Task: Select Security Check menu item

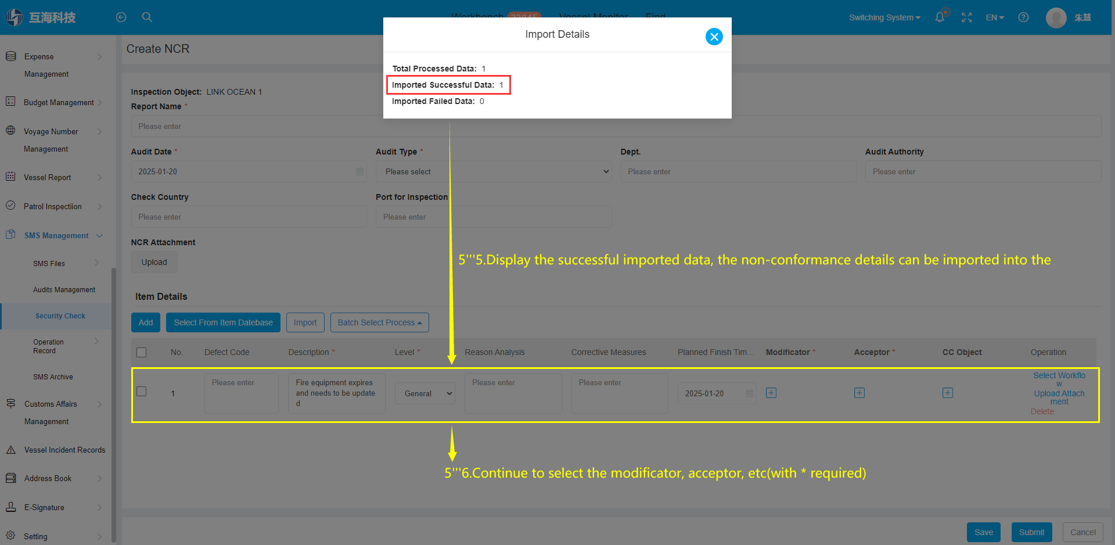Action: click(60, 315)
